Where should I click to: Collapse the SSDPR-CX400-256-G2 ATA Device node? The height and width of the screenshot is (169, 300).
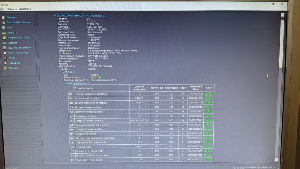pyautogui.click(x=55, y=16)
